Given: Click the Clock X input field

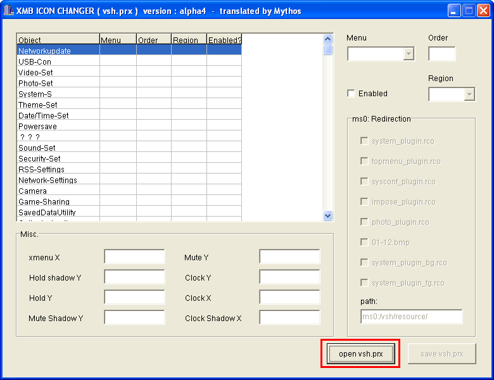Looking at the screenshot, I should point(289,297).
